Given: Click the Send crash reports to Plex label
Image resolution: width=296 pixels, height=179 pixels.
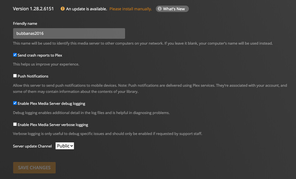Looking at the screenshot, I should (x=40, y=55).
